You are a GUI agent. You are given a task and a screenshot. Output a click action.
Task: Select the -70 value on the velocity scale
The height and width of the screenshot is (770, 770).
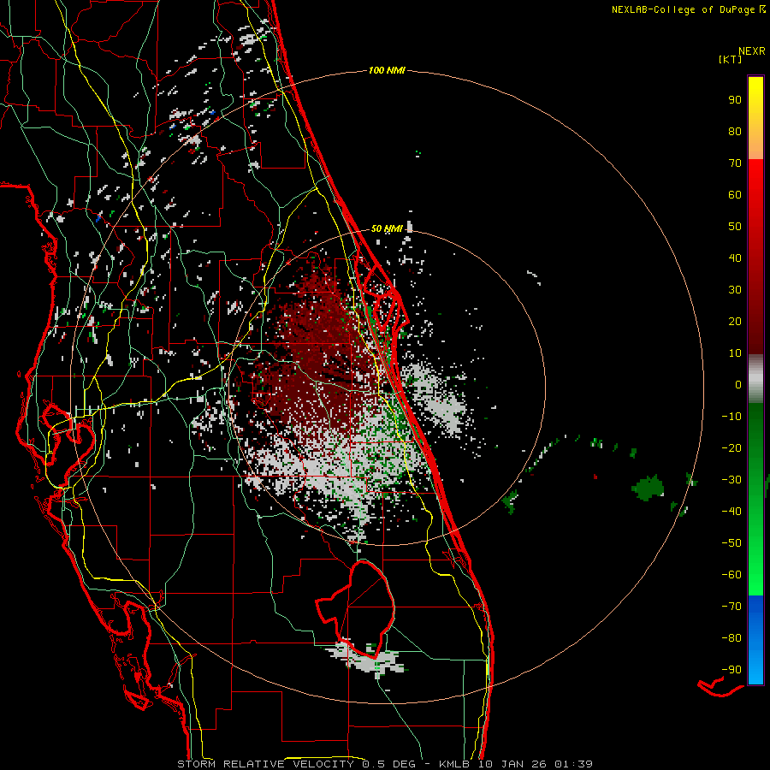click(x=731, y=607)
